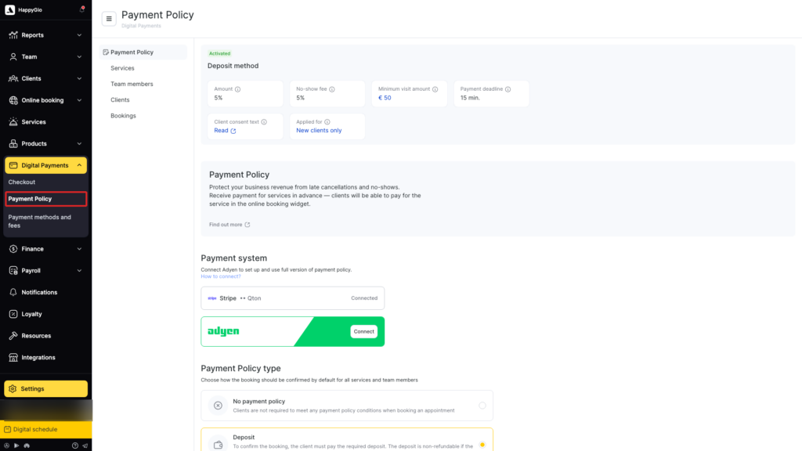Expand the Finance menu chevron
Image resolution: width=802 pixels, height=451 pixels.
79,249
